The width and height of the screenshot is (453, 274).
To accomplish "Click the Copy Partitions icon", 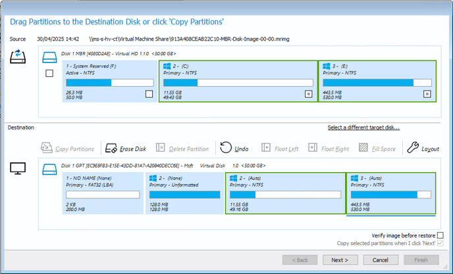I will pyautogui.click(x=47, y=148).
